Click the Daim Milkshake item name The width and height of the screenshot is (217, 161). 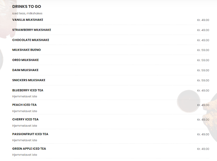click(25, 70)
